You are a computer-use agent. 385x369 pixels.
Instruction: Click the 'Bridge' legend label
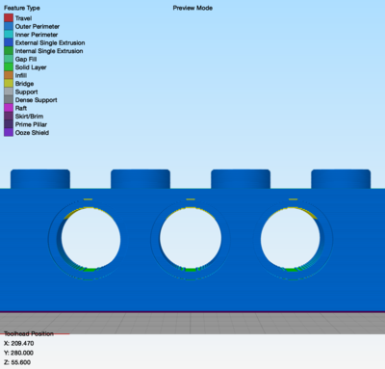24,84
